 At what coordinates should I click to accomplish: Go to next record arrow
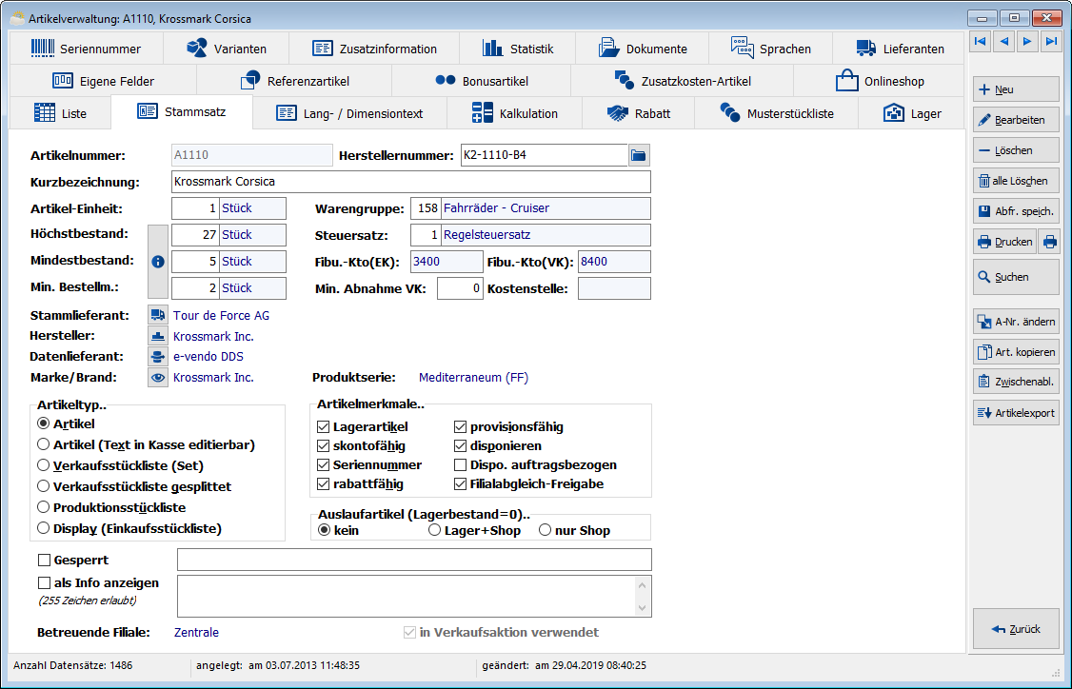coord(1027,42)
